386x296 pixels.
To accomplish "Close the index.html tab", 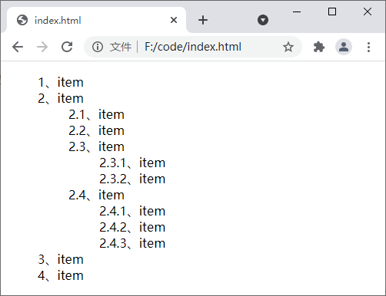I will [174, 20].
